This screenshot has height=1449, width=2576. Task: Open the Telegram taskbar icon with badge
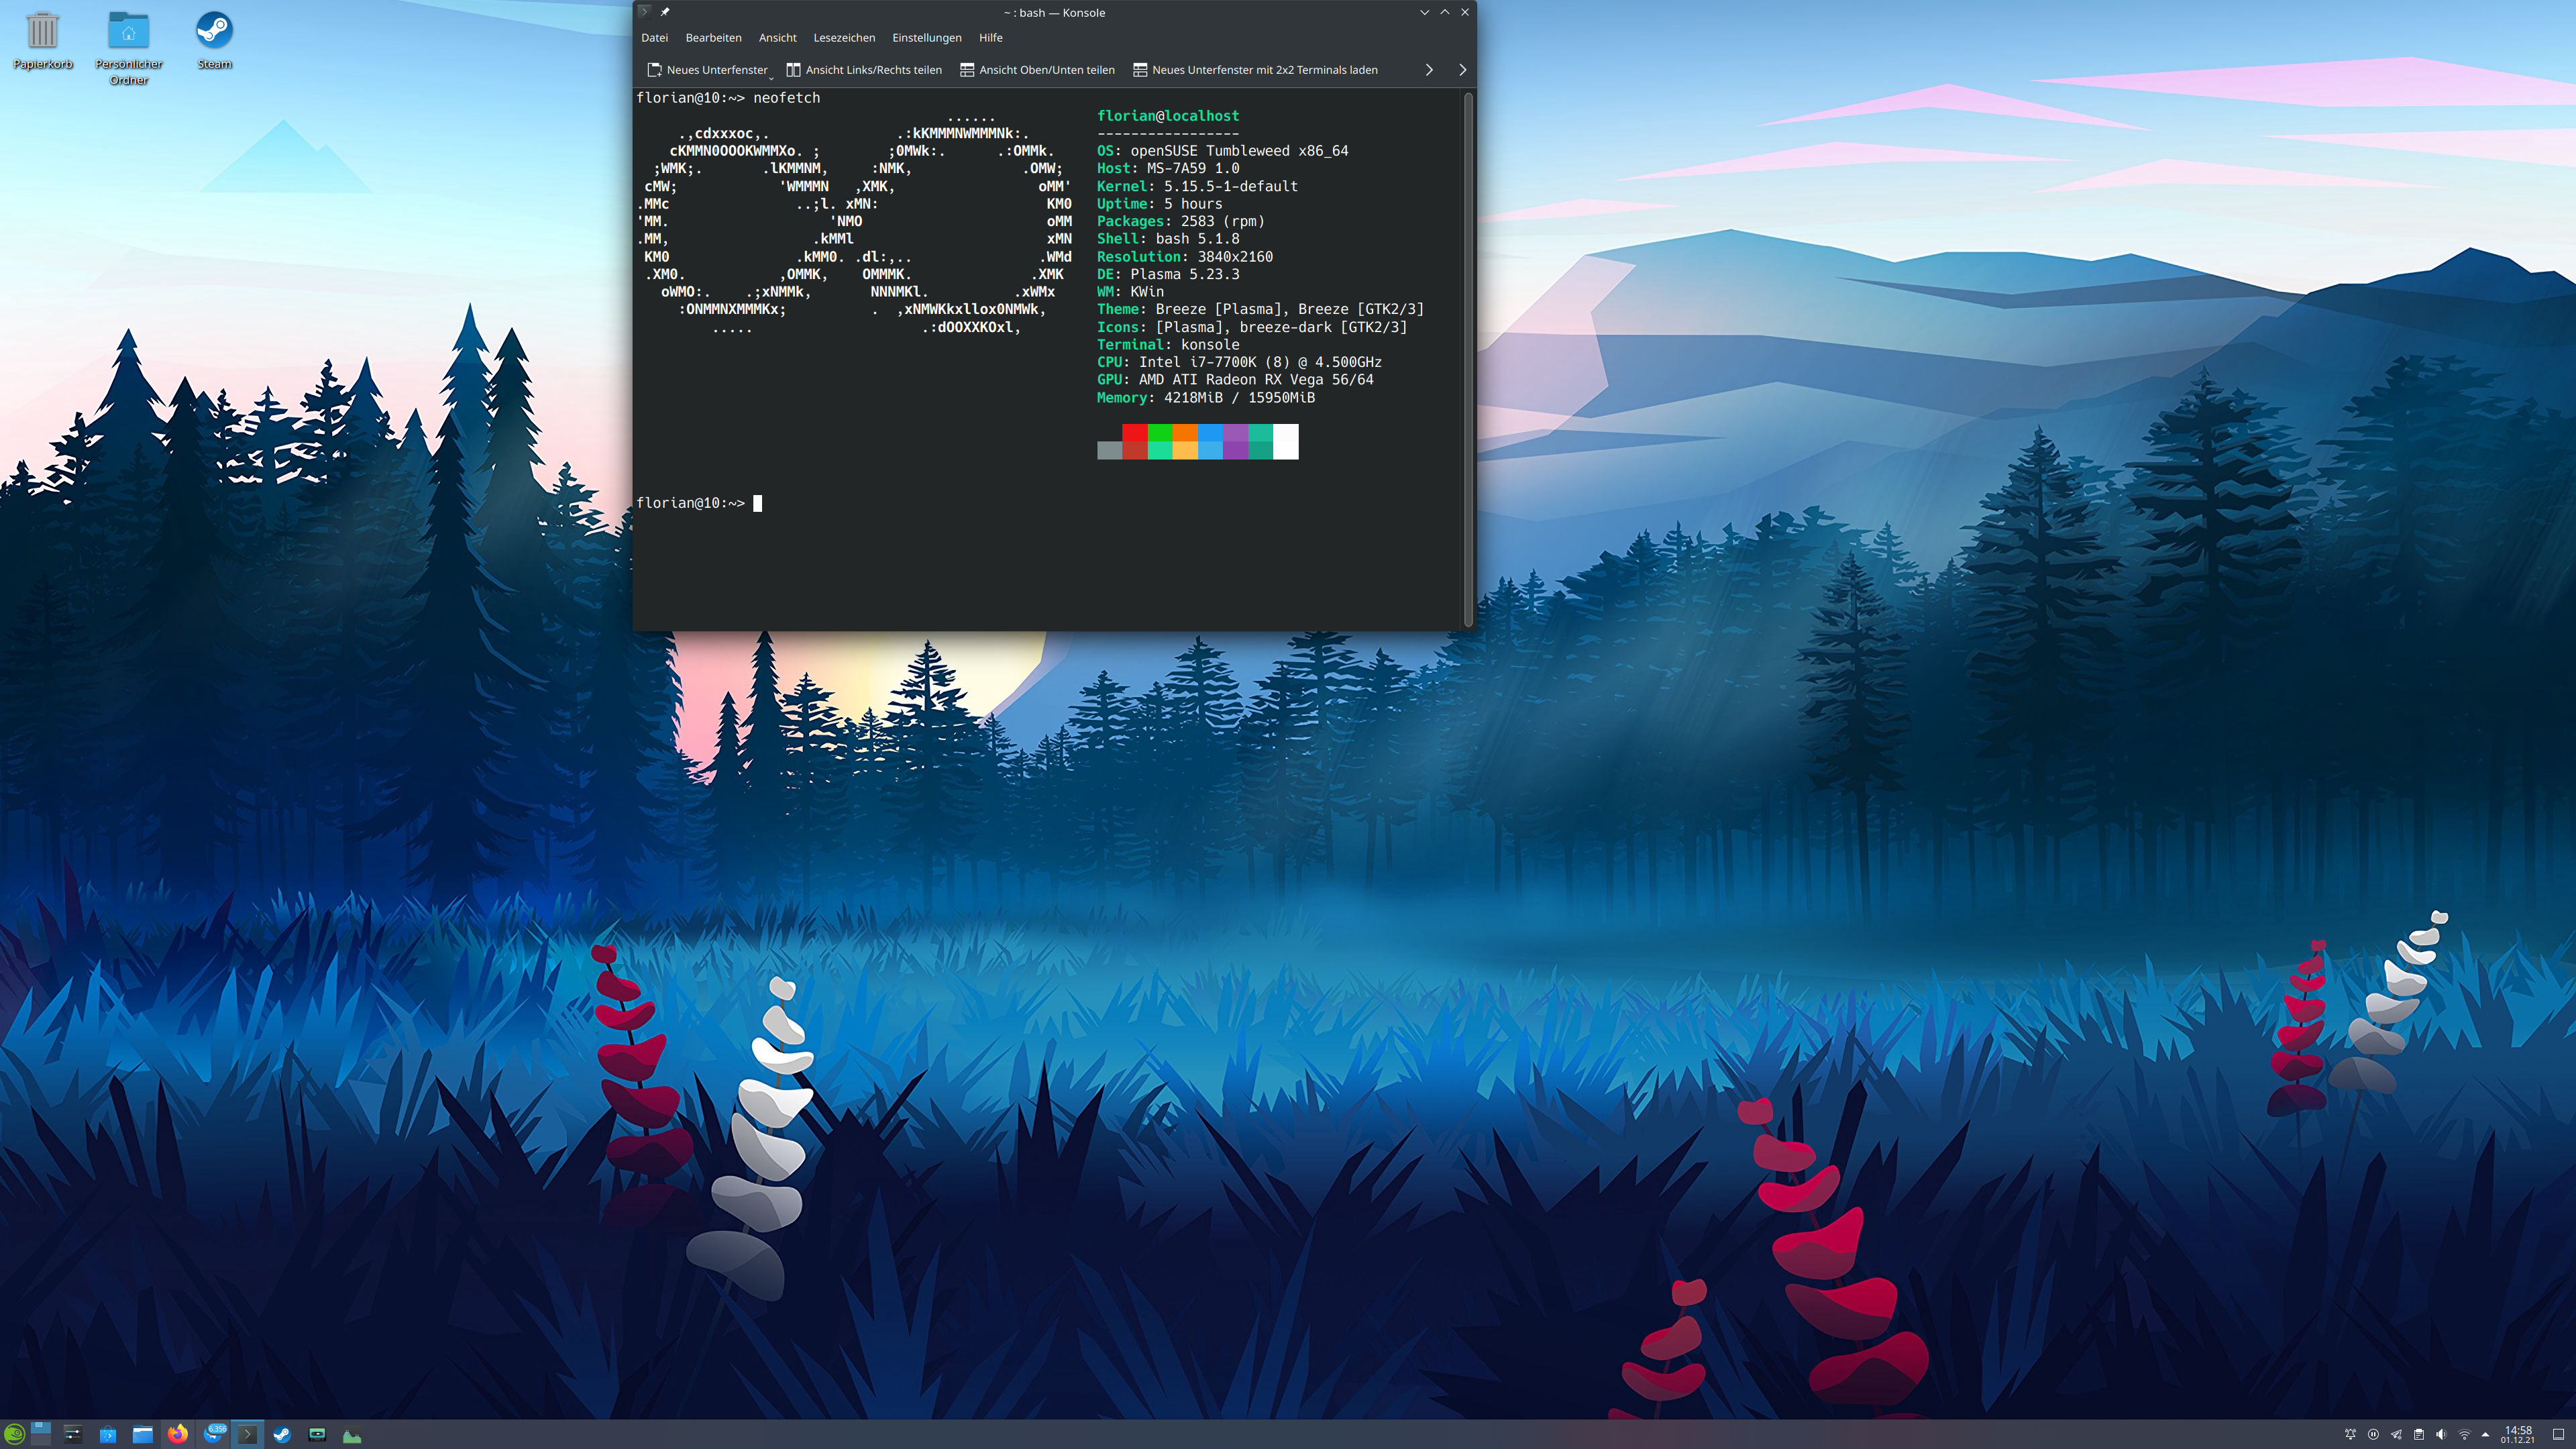pyautogui.click(x=213, y=1434)
